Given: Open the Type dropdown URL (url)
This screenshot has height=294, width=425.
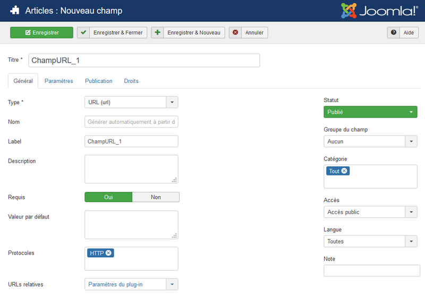Looking at the screenshot, I should tap(131, 102).
